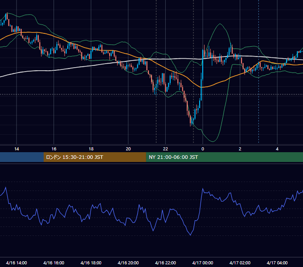Image resolution: width=303 pixels, height=267 pixels.
Task: Click the 4/16 22:00 time label
Action: [x=165, y=263]
